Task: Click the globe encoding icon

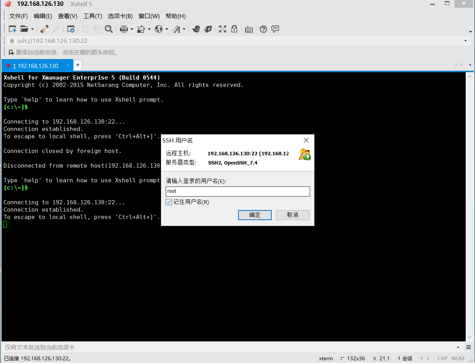Action: coord(159,29)
